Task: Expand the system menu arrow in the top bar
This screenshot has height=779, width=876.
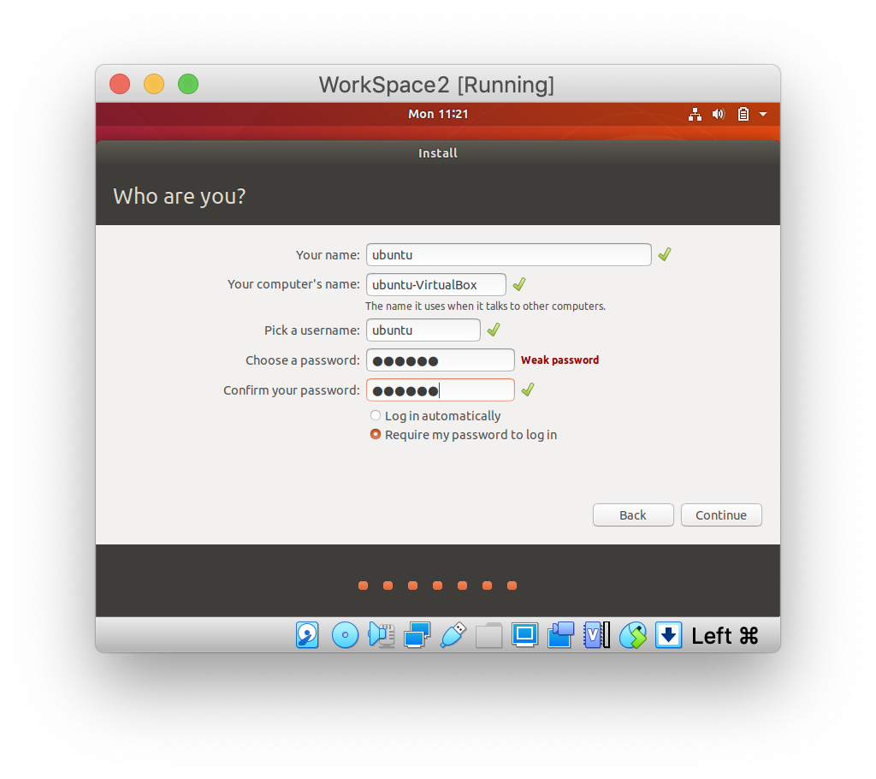Action: tap(763, 114)
